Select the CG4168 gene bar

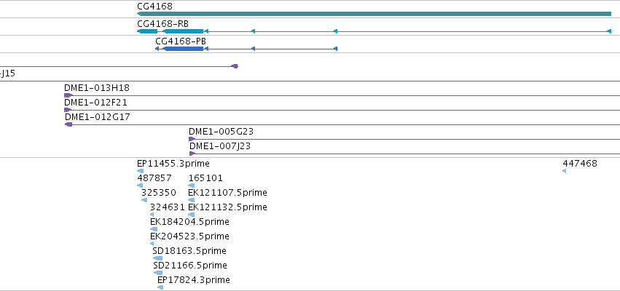[374, 15]
